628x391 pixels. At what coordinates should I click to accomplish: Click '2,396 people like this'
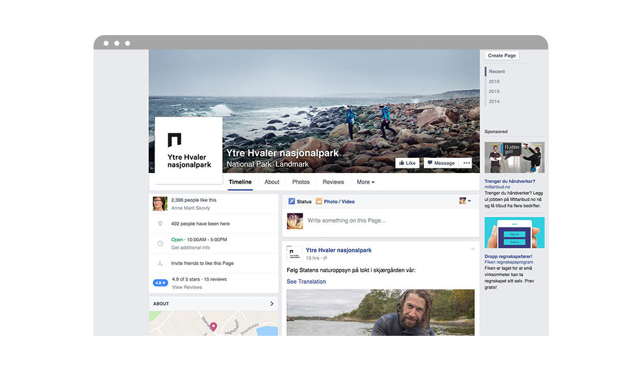193,200
